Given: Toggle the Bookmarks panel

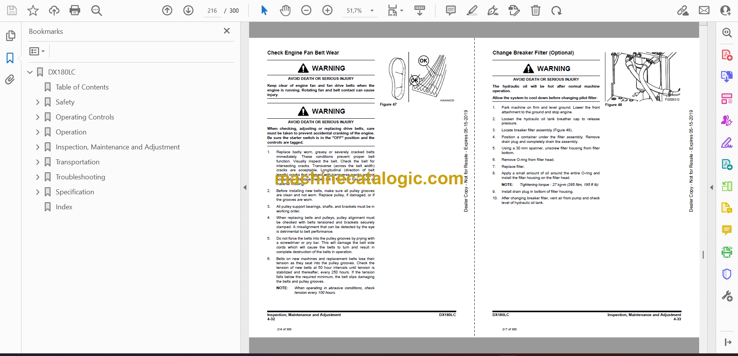Looking at the screenshot, I should tap(10, 58).
